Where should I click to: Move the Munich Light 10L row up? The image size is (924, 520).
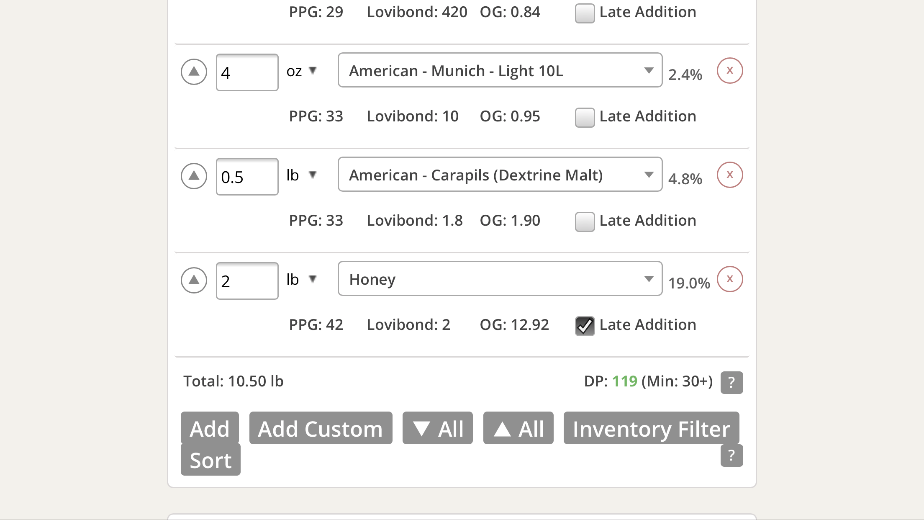(194, 72)
